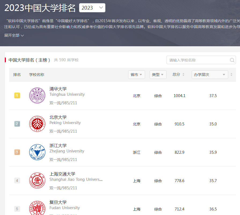Viewport: 240px width, 215px height.
Task: Click 双一流/985/211 tag under 北京大学
Action: click(63, 131)
